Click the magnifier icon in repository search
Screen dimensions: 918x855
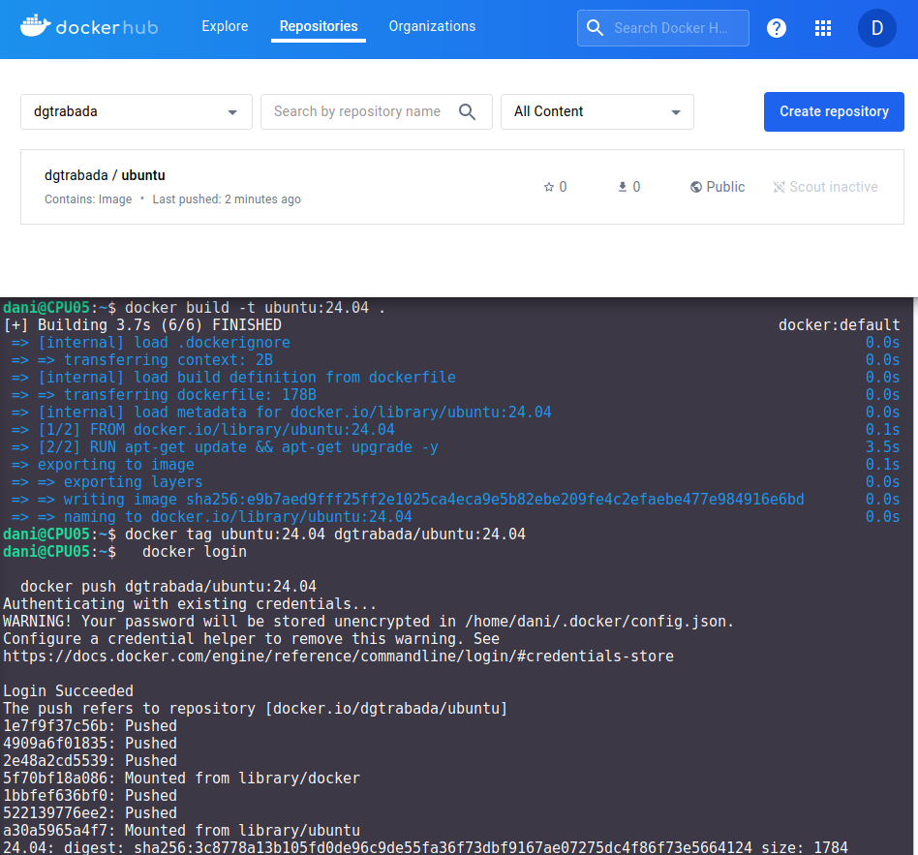pos(468,111)
